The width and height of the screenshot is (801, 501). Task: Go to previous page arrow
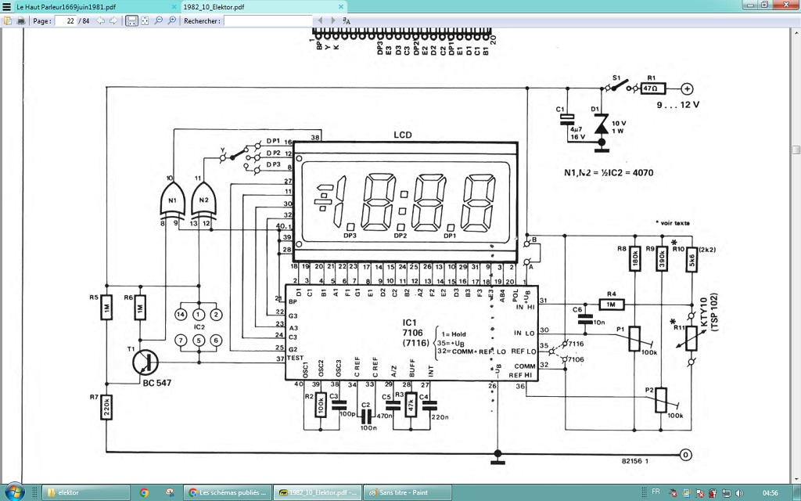101,21
